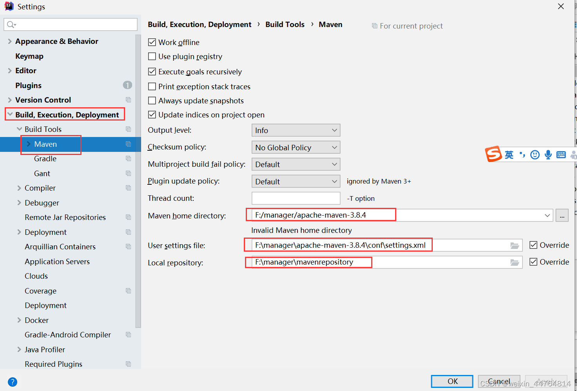Select Gradle under Build Tools
The width and height of the screenshot is (577, 391).
pyautogui.click(x=45, y=159)
